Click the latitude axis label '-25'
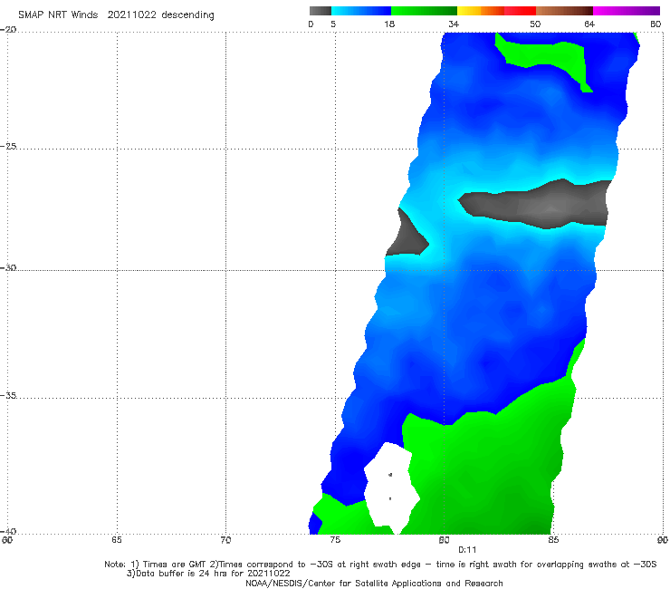Viewport: 670px width, 589px height. [8, 146]
